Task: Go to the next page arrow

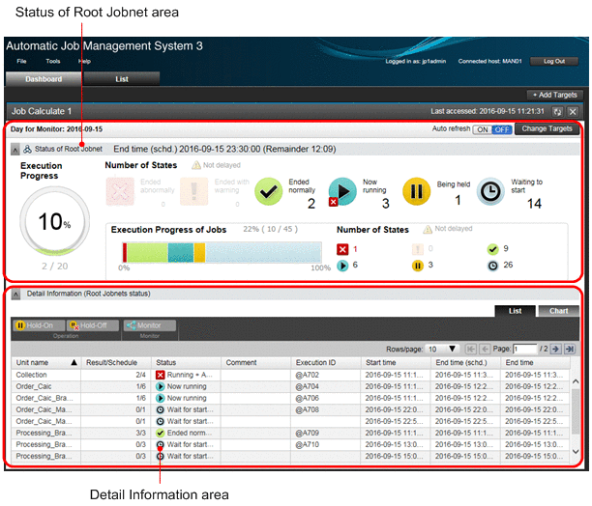Action: pyautogui.click(x=557, y=349)
